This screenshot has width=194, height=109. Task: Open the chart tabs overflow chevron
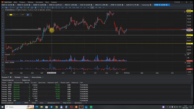192,5
